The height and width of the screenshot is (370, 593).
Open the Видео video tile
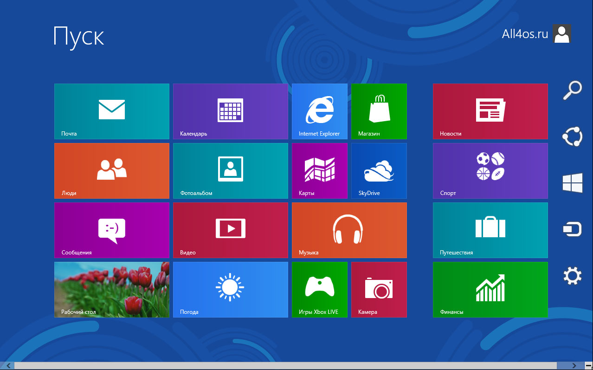click(x=231, y=230)
